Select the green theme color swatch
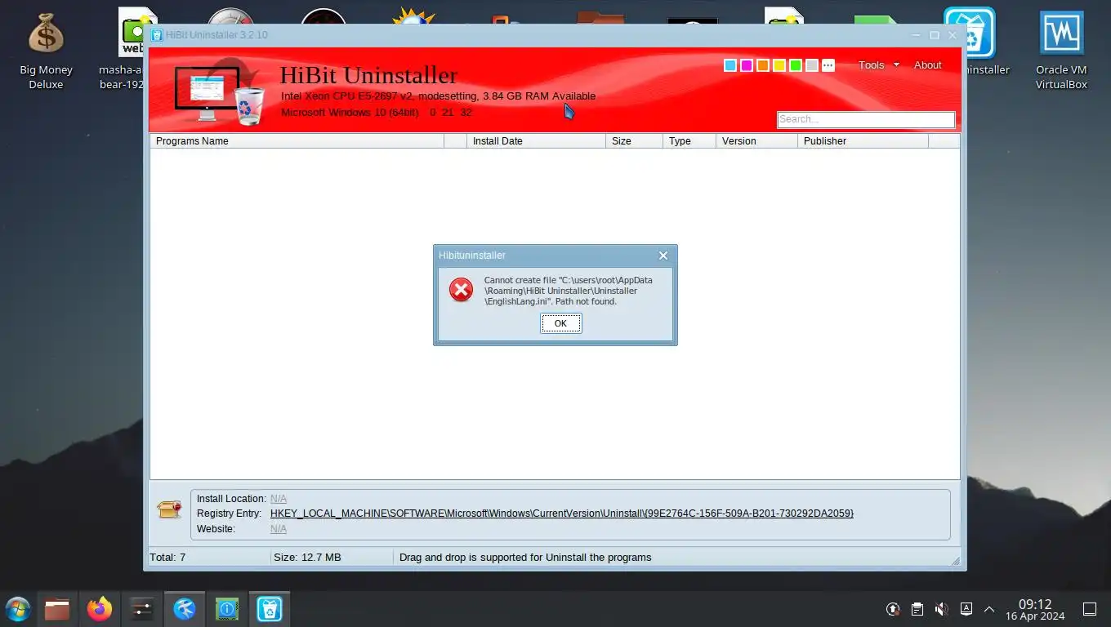This screenshot has height=627, width=1111. click(x=796, y=65)
